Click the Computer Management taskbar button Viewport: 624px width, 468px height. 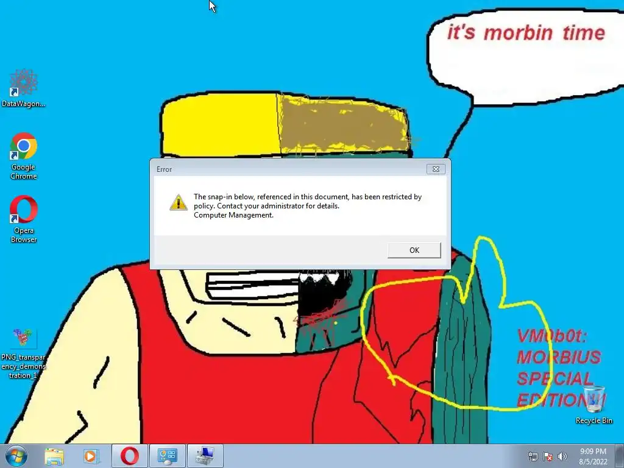pos(205,456)
